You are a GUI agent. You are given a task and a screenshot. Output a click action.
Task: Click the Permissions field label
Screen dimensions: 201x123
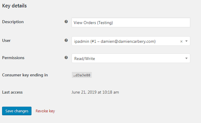click(x=13, y=57)
